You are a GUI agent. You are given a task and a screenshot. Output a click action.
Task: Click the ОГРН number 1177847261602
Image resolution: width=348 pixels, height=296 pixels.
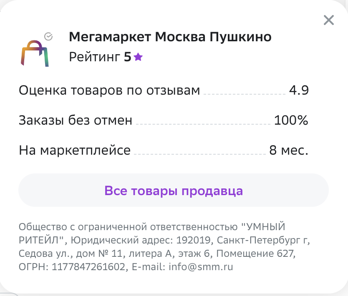point(88,267)
